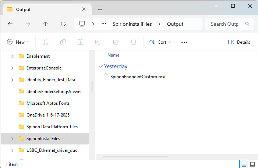Screen dimensions: 258x168
Task: Switch to details list view layout
Action: 243,164
